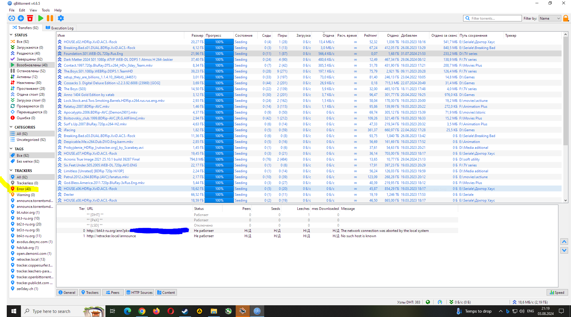Click the green Resume torrents icon

pyautogui.click(x=41, y=18)
